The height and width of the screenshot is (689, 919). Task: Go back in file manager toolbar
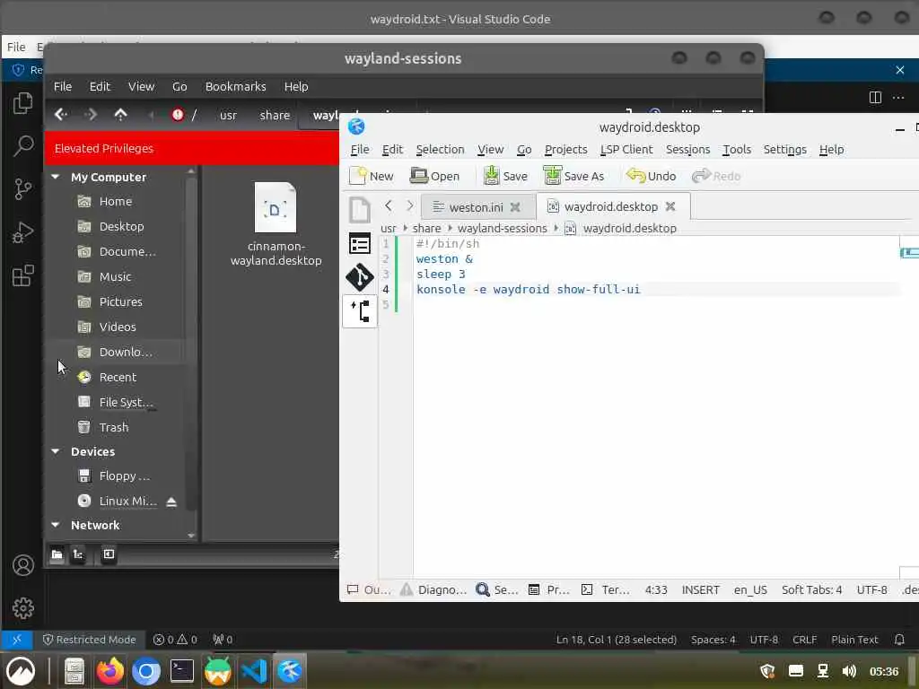(x=61, y=115)
